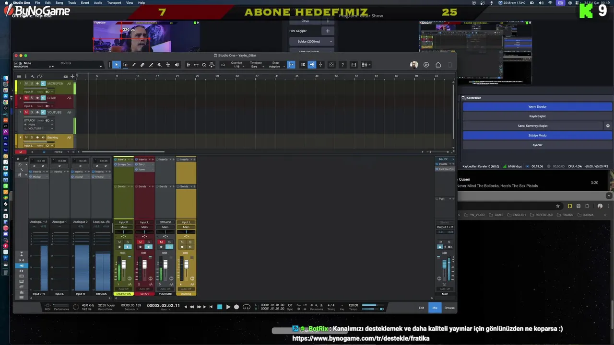
Task: Select the Bend tool
Action: (x=168, y=65)
